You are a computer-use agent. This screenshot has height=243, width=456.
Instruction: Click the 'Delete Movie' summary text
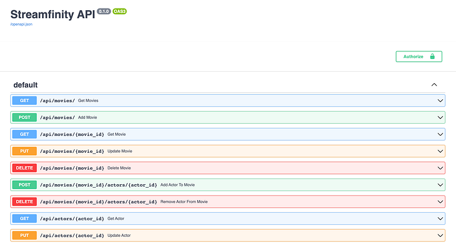click(x=119, y=168)
